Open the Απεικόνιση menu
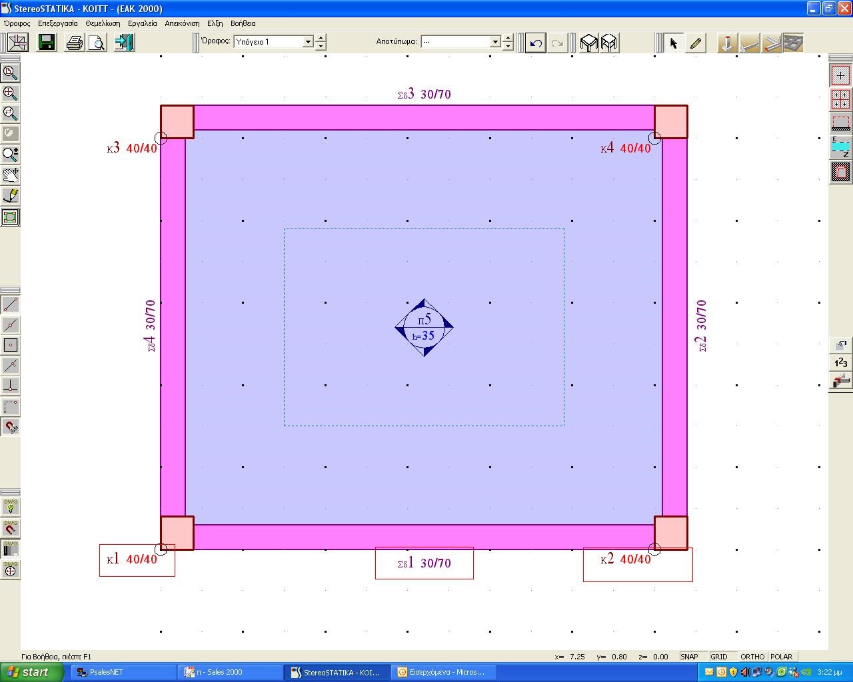The width and height of the screenshot is (853, 682). coord(182,23)
